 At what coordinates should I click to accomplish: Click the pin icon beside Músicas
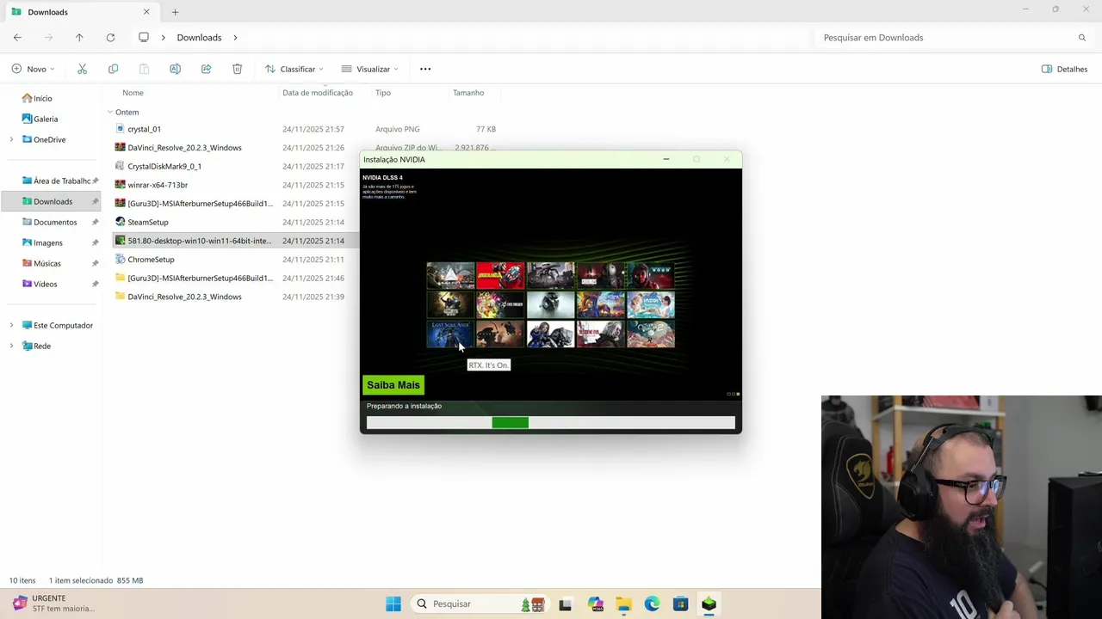[95, 263]
